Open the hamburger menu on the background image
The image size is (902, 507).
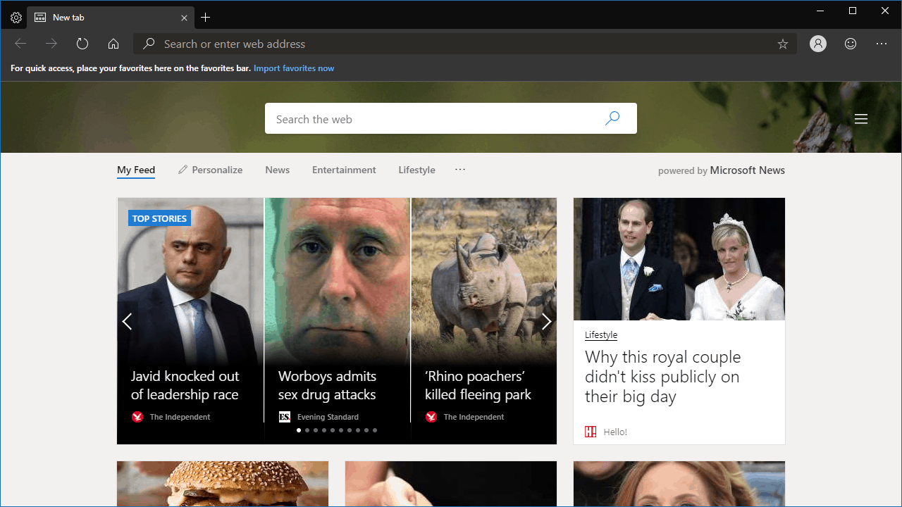860,118
